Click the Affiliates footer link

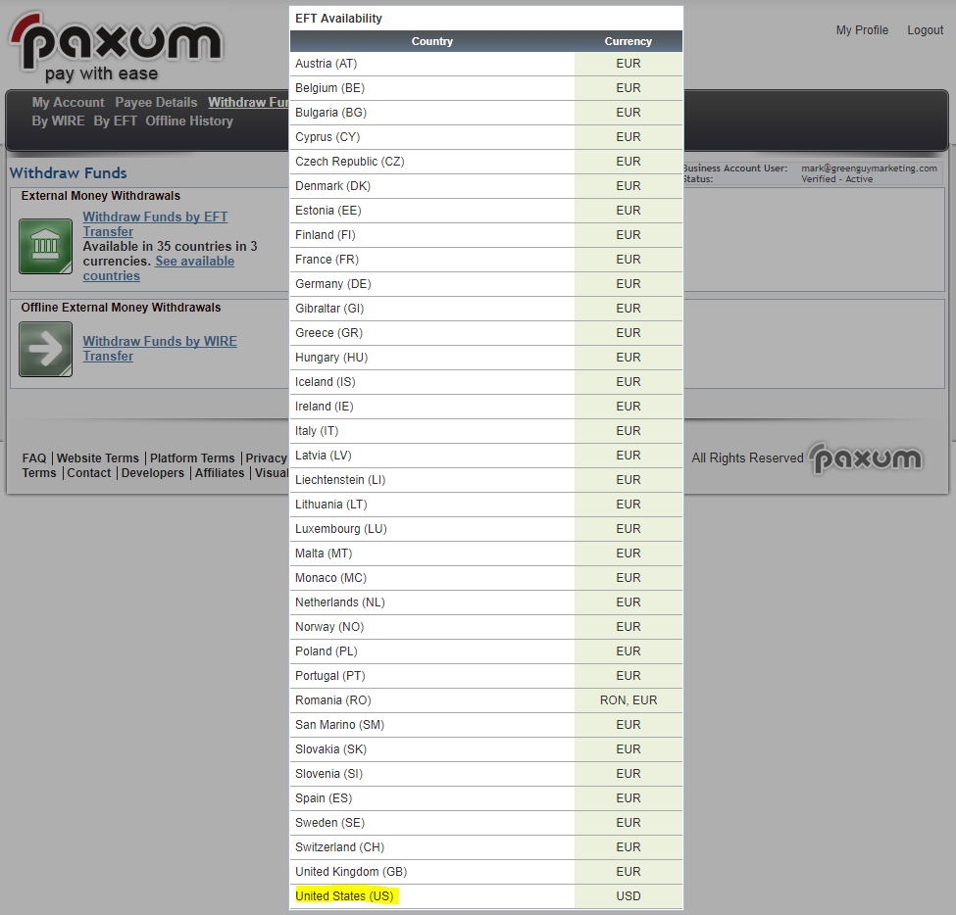(x=220, y=472)
